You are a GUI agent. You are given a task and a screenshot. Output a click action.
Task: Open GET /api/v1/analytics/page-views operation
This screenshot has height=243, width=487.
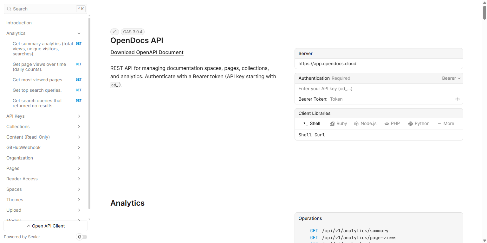click(x=353, y=238)
